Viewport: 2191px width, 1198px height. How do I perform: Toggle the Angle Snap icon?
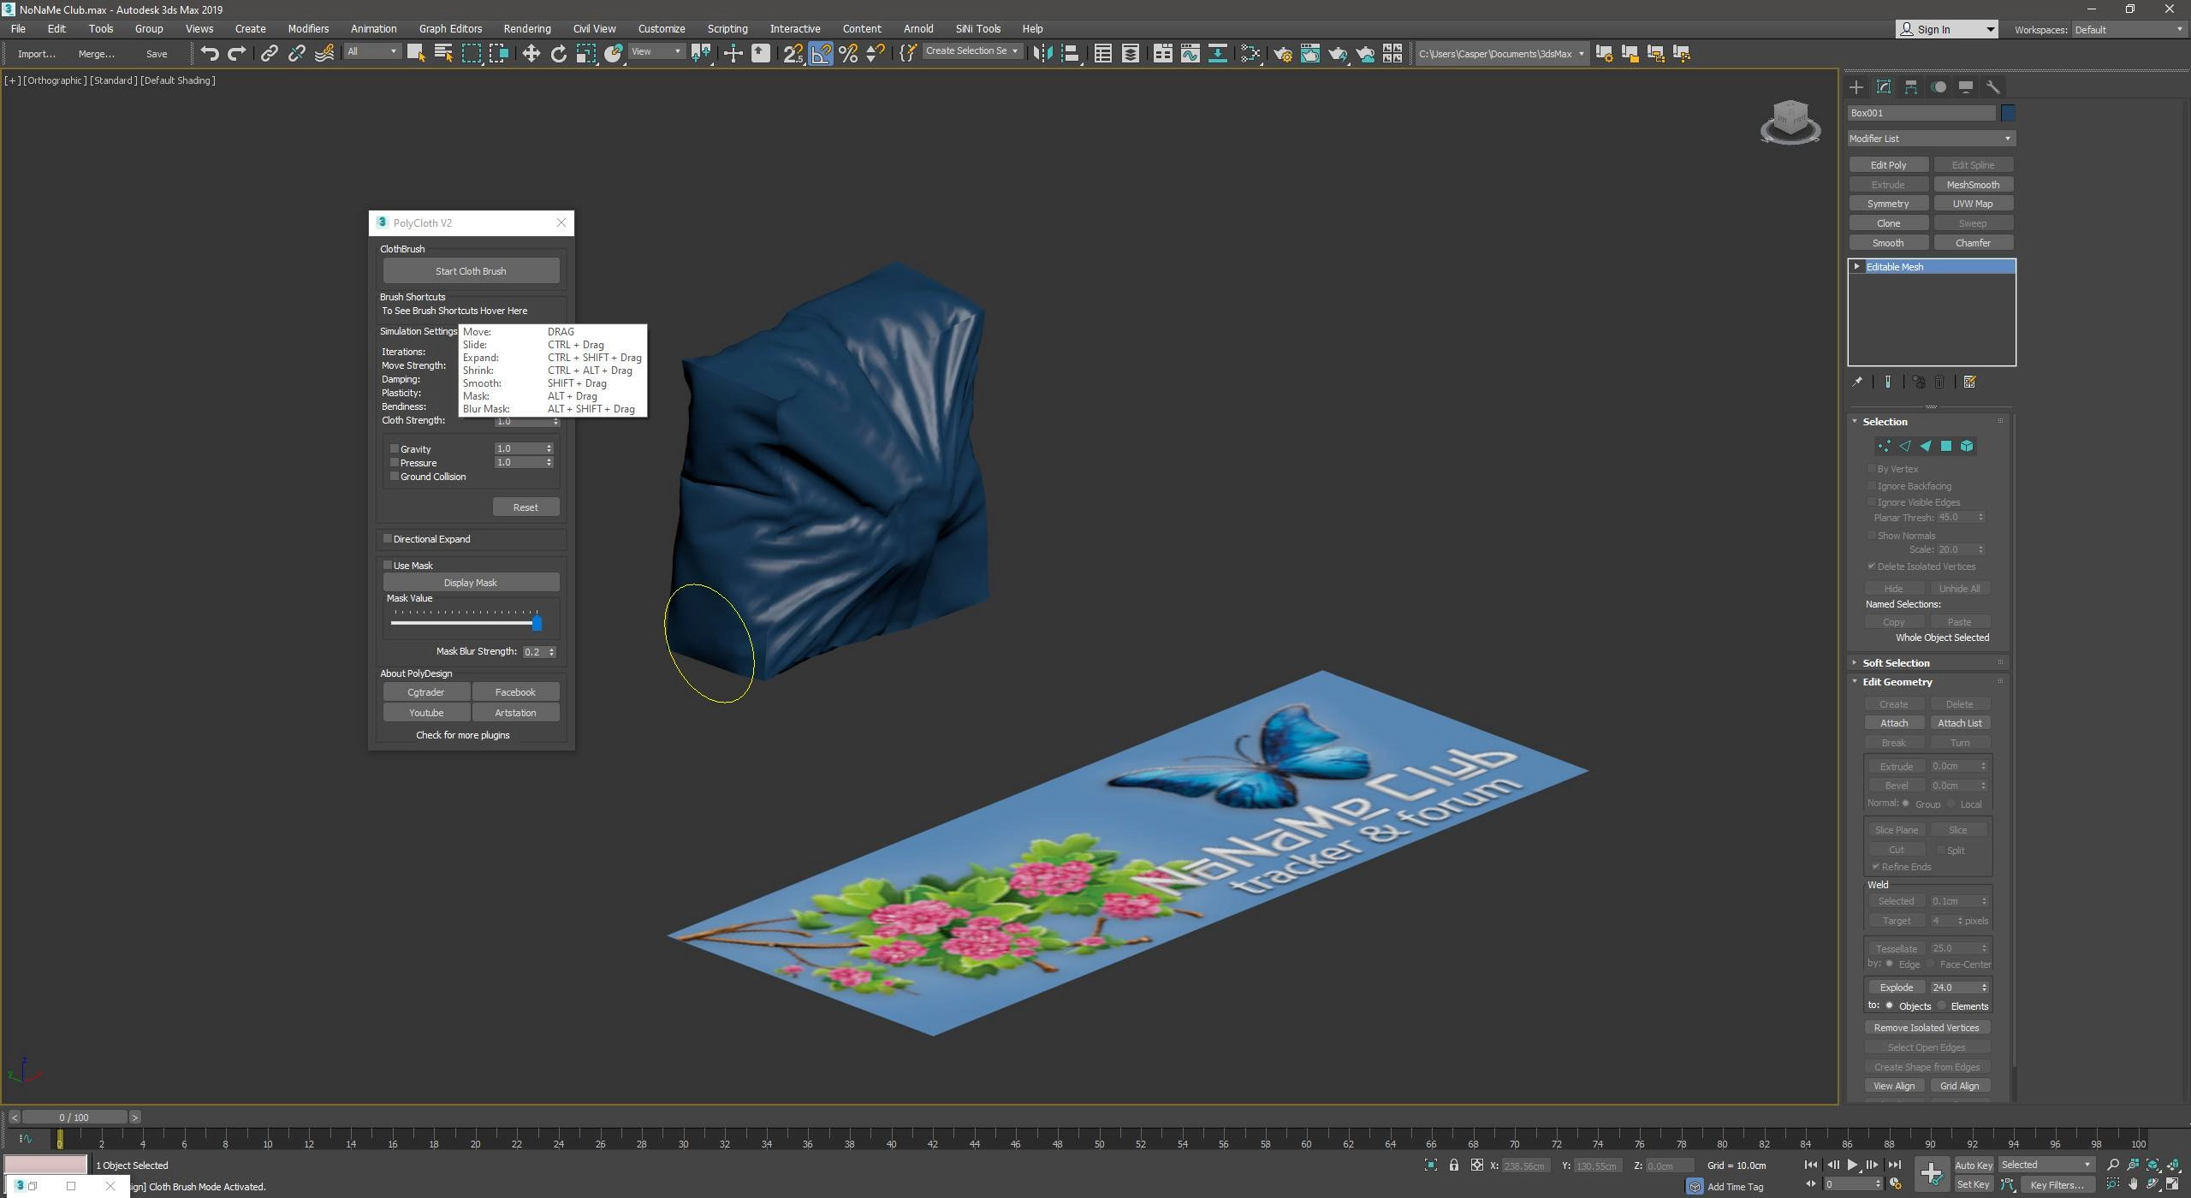tap(821, 53)
